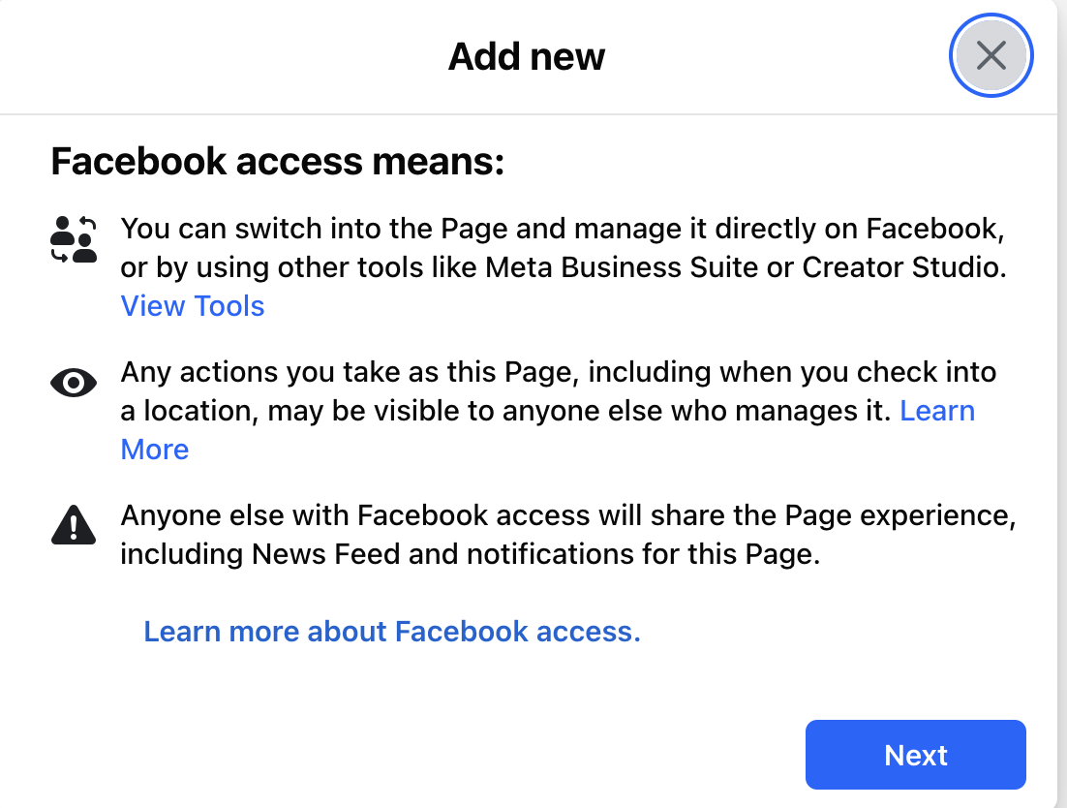This screenshot has height=808, width=1067.
Task: Open the View Tools link
Action: coord(193,306)
